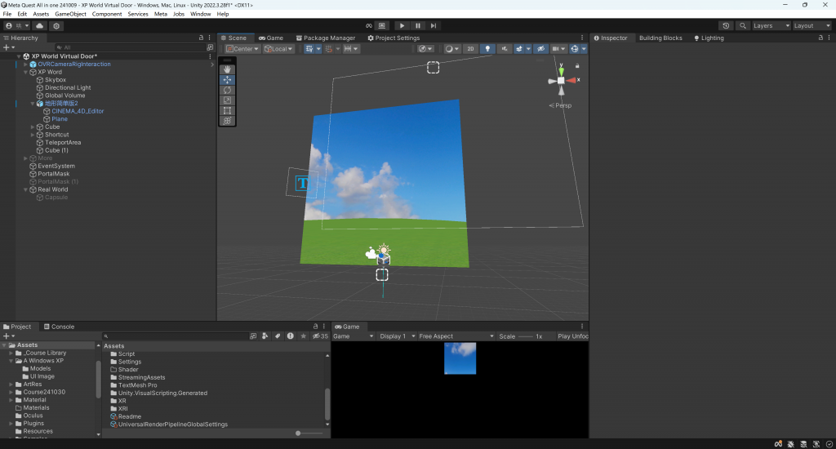Viewport: 836px width, 449px height.
Task: Select the Rotate tool
Action: coord(227,90)
